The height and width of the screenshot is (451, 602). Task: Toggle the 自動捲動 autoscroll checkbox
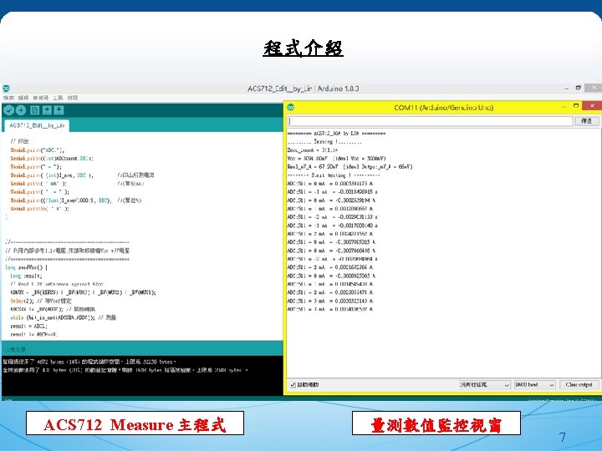[293, 385]
